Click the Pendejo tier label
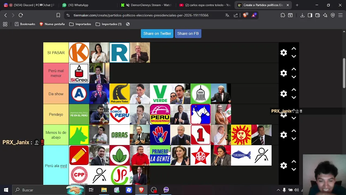 pyautogui.click(x=56, y=114)
